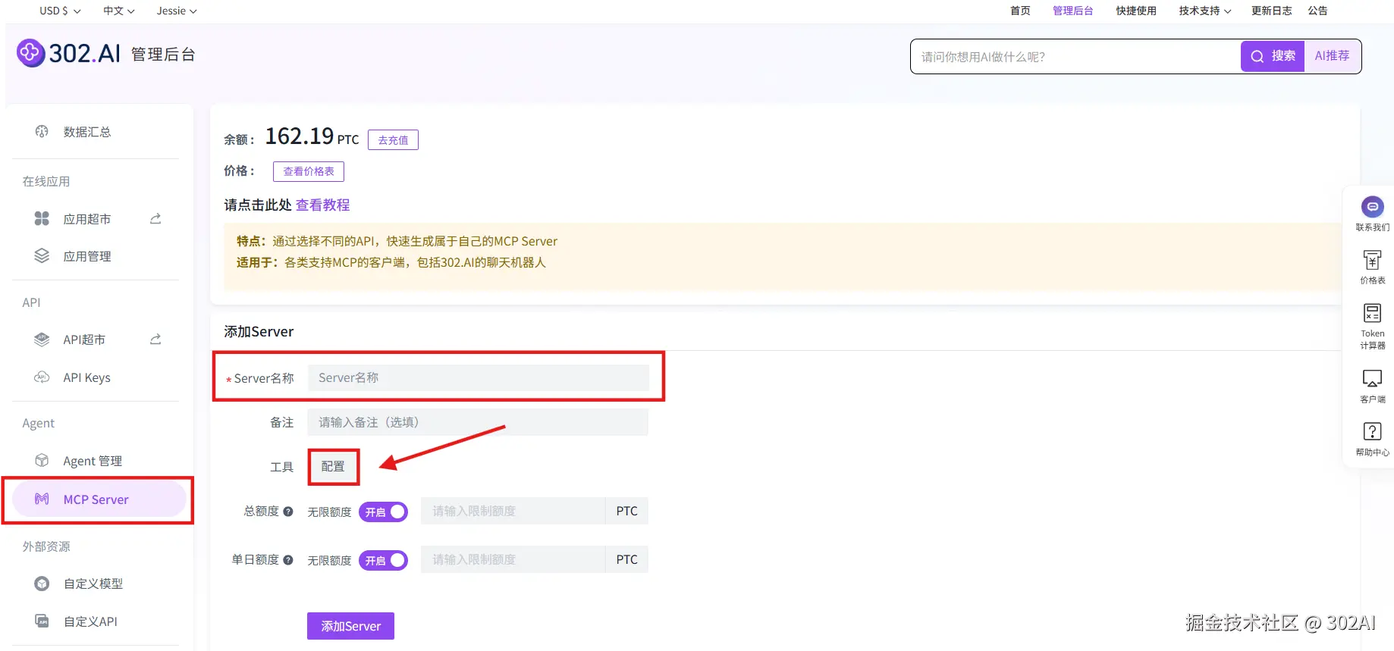This screenshot has height=651, width=1394.
Task: Open 客户端 monitor icon in right panel
Action: (x=1373, y=378)
